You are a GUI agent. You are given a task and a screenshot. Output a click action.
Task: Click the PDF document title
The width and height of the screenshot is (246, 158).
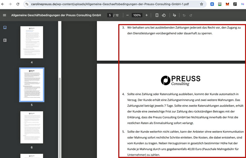coord(56,15)
